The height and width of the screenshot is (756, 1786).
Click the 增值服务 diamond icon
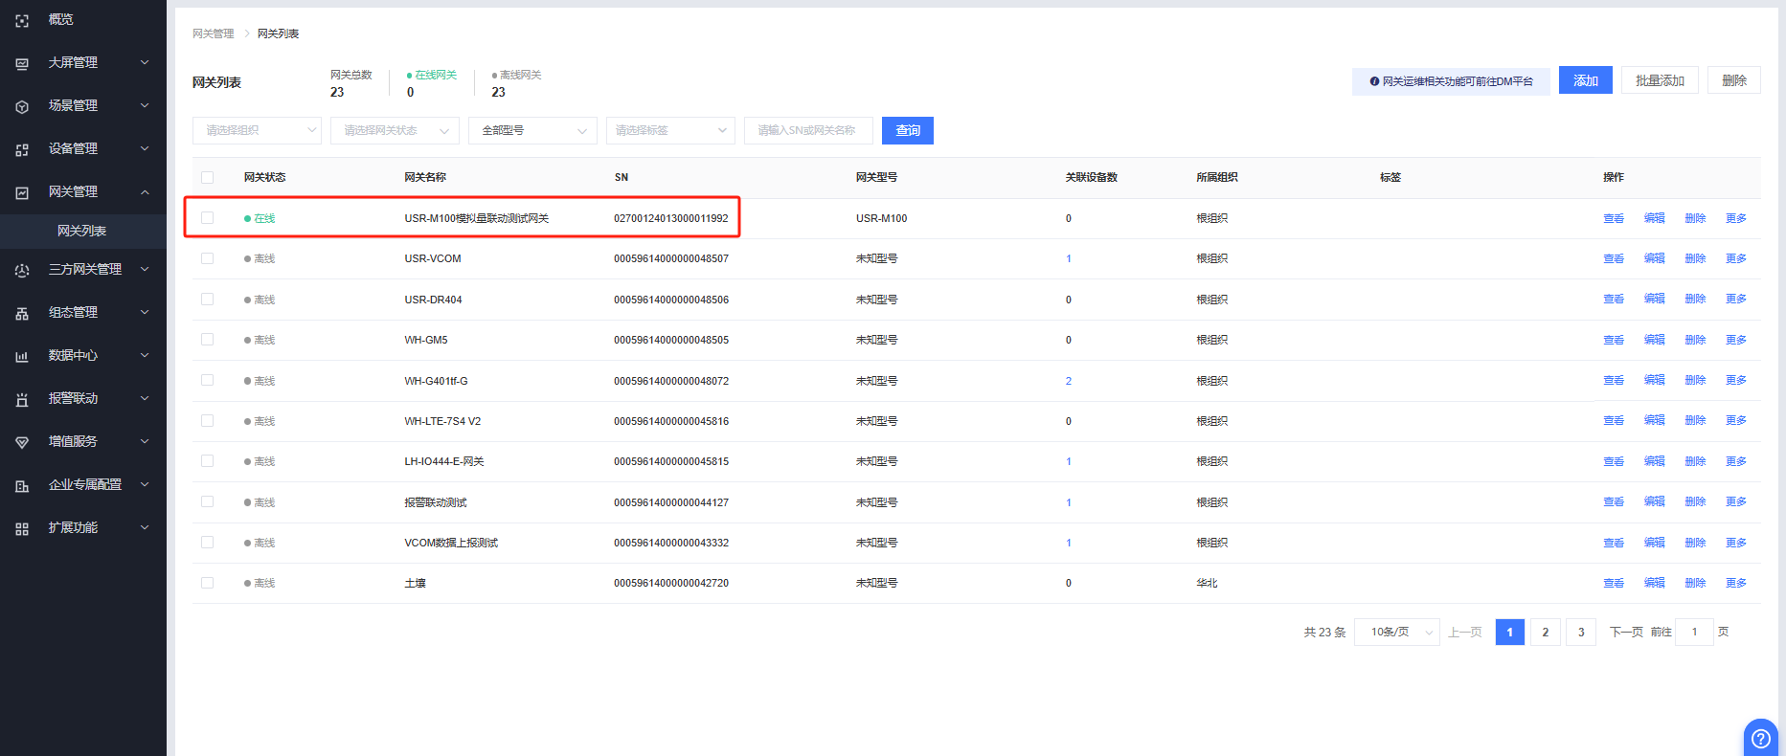[x=22, y=442]
